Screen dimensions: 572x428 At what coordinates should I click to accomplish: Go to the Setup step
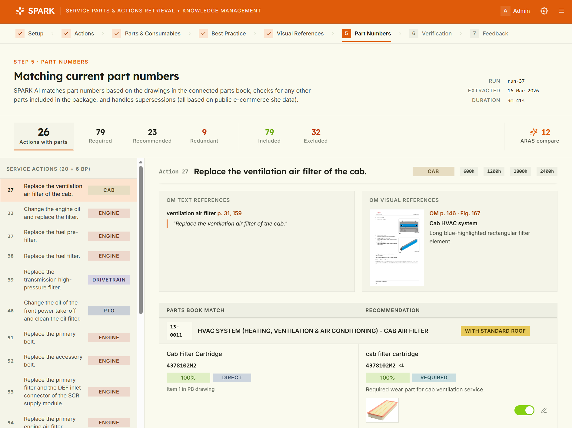(x=29, y=34)
